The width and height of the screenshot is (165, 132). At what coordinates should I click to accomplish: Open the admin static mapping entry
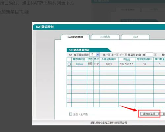pyautogui.click(x=79, y=64)
